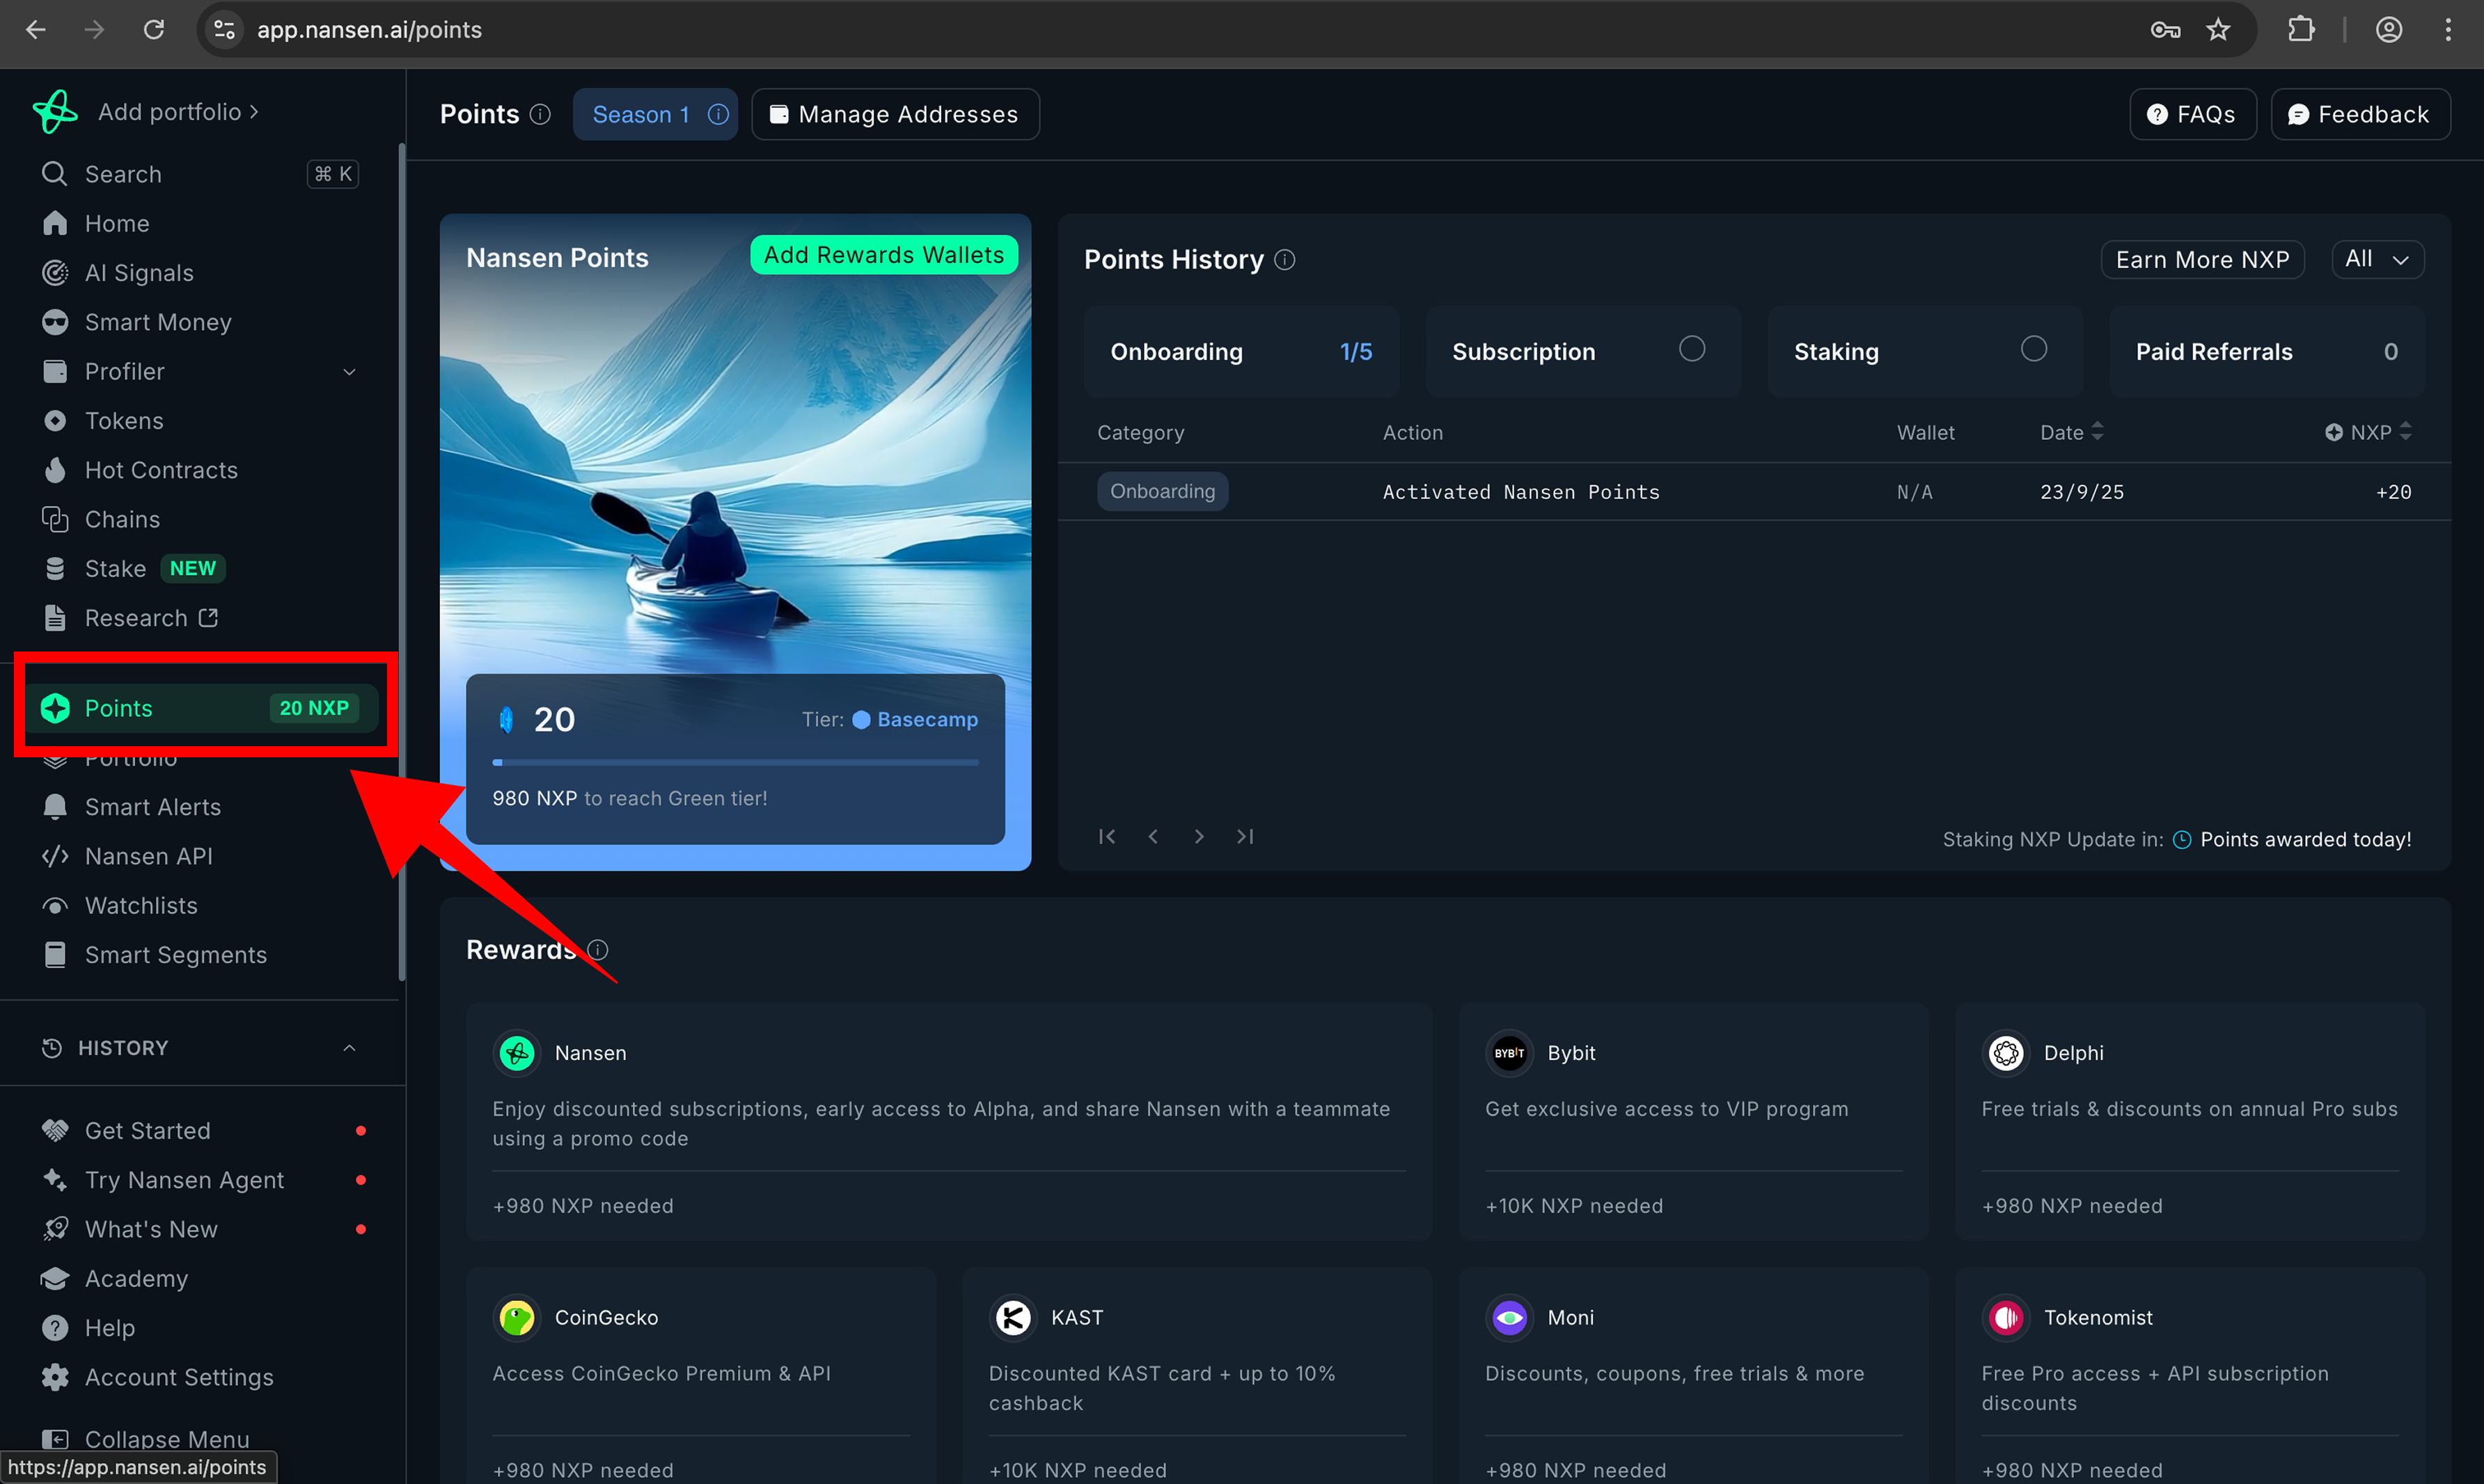Open the Bybit reward card
2484x1484 pixels.
1693,1122
